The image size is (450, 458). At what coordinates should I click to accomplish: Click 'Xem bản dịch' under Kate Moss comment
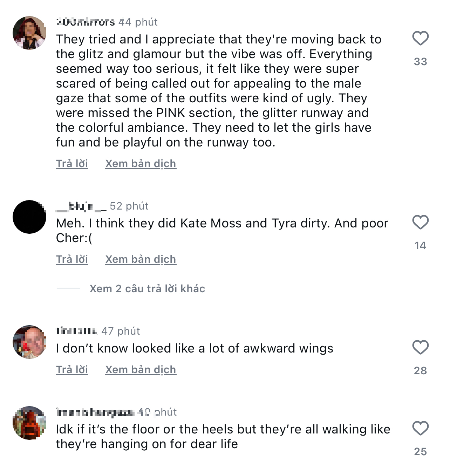[x=141, y=259]
